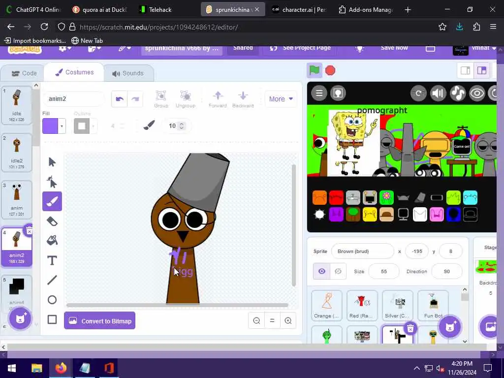Show the sprite with open eye toggle
The height and width of the screenshot is (378, 504).
point(321,271)
